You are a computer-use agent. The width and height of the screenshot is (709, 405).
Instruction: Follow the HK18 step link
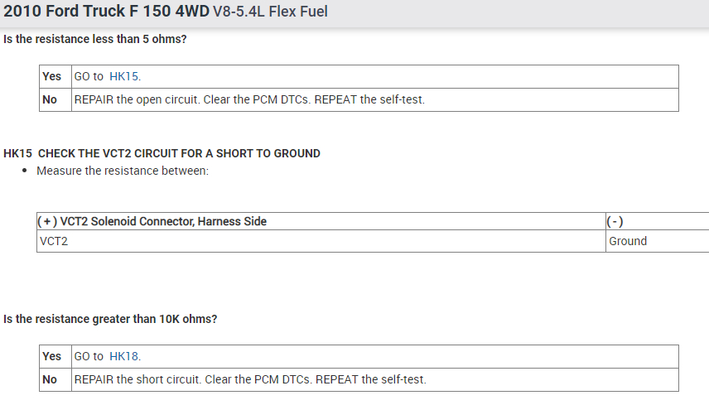click(124, 356)
